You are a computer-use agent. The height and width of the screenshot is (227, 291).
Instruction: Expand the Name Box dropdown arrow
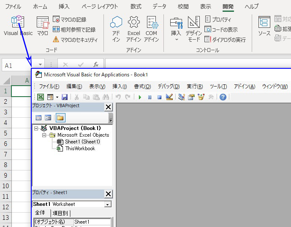tap(40, 65)
